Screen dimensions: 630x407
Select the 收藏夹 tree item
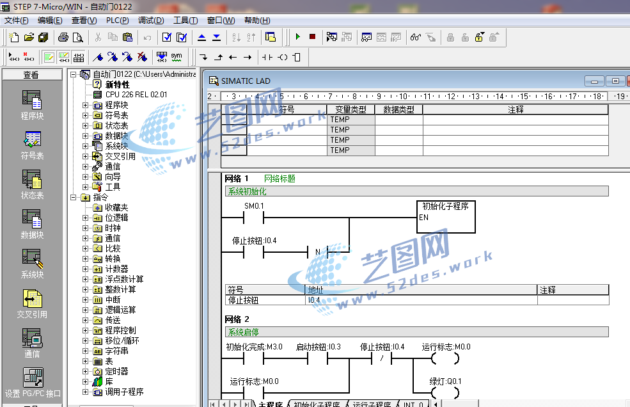tap(116, 207)
